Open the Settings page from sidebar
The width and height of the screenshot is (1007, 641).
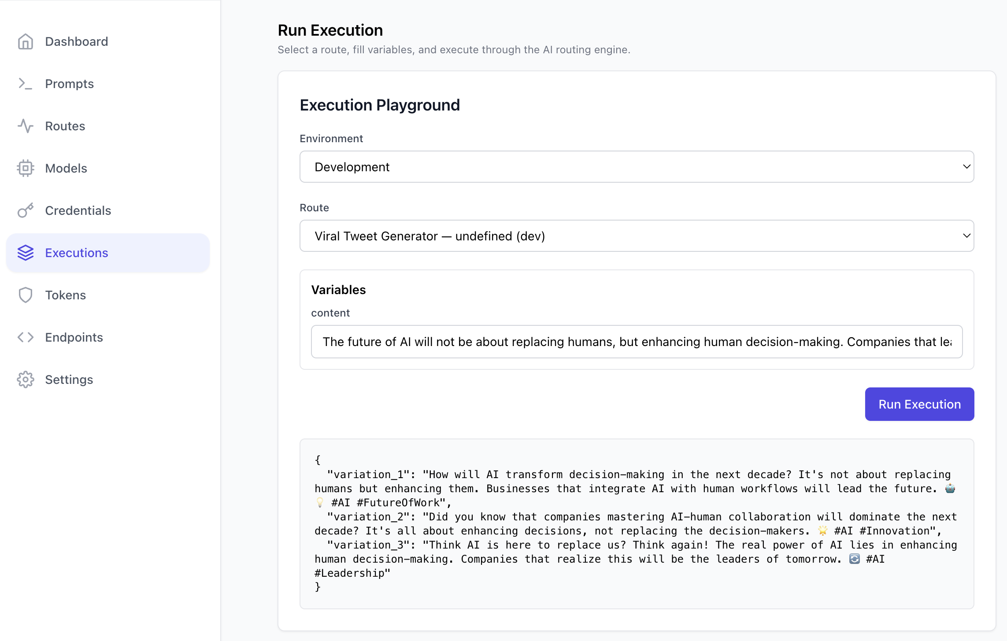click(x=69, y=379)
